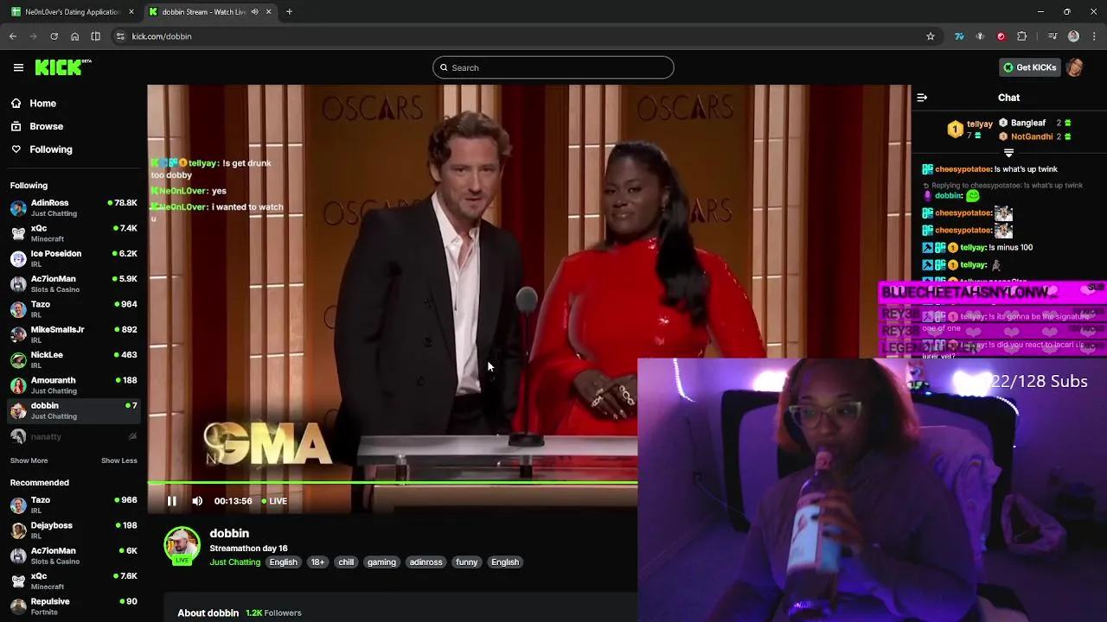Close the dobbin Stream tab
This screenshot has width=1107, height=622.
coord(268,12)
